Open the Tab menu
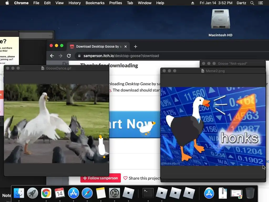This screenshot has width=269, height=202. coord(130,3)
